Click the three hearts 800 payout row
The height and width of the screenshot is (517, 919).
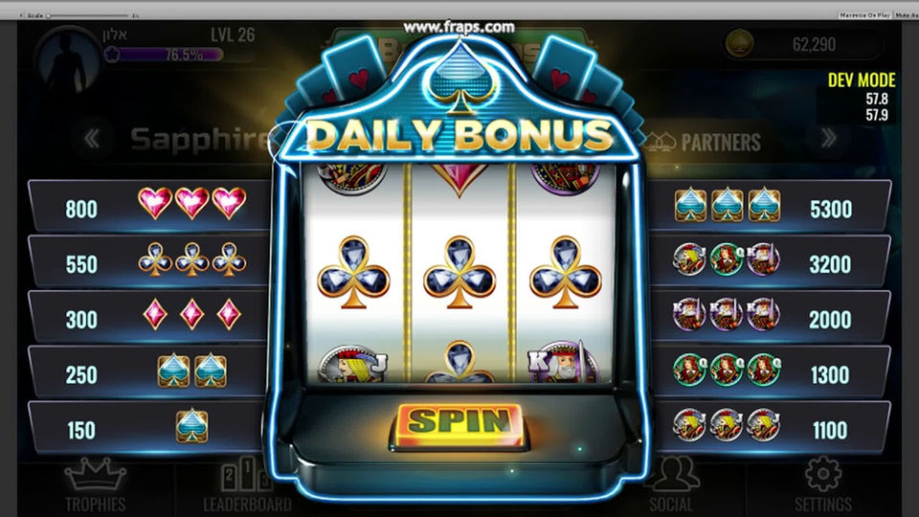point(149,206)
